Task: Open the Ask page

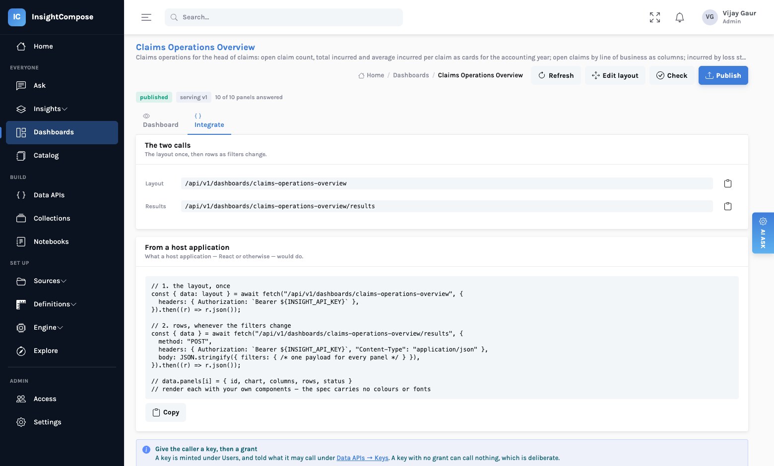Action: coord(62,85)
